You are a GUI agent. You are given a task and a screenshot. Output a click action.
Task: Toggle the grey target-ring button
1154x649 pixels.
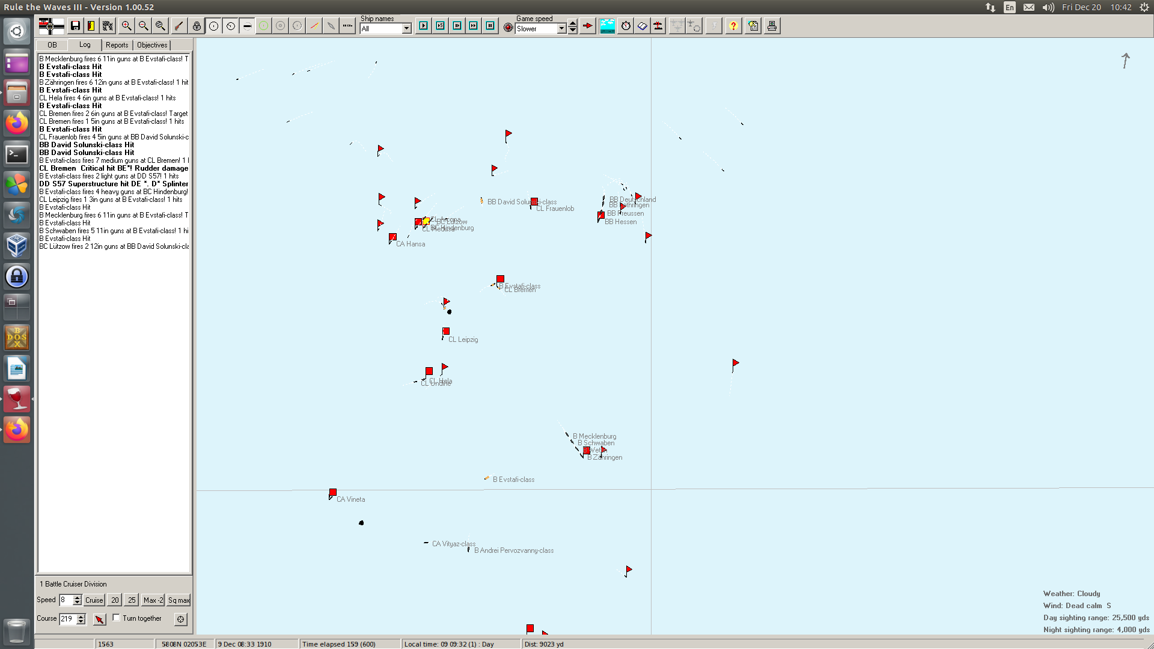[280, 26]
